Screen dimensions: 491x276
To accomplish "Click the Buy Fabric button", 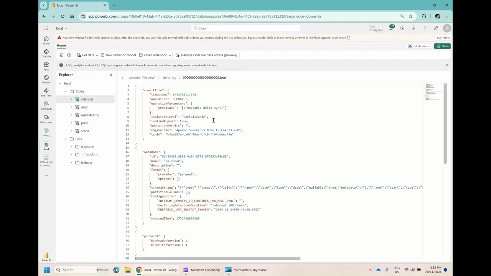I will tap(443, 38).
